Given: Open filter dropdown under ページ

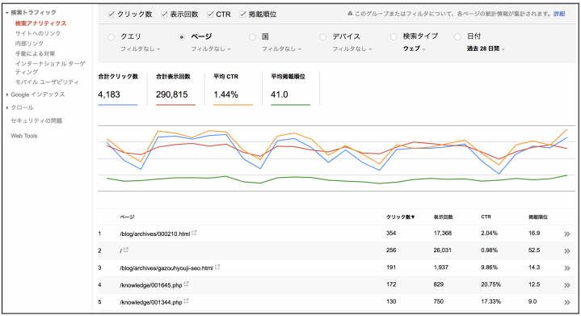Looking at the screenshot, I should pos(211,49).
